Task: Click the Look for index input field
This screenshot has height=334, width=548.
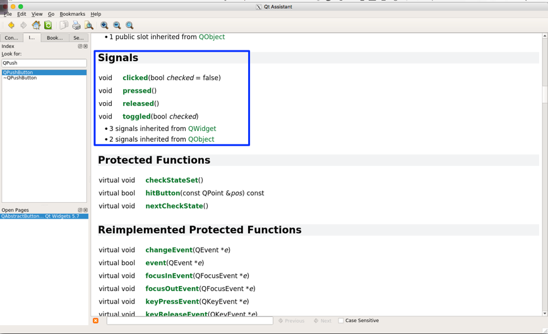Action: [44, 63]
